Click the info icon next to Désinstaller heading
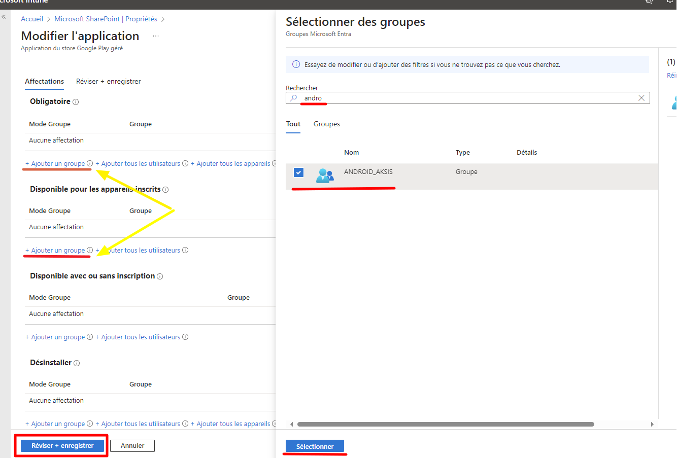The image size is (677, 458). point(77,363)
